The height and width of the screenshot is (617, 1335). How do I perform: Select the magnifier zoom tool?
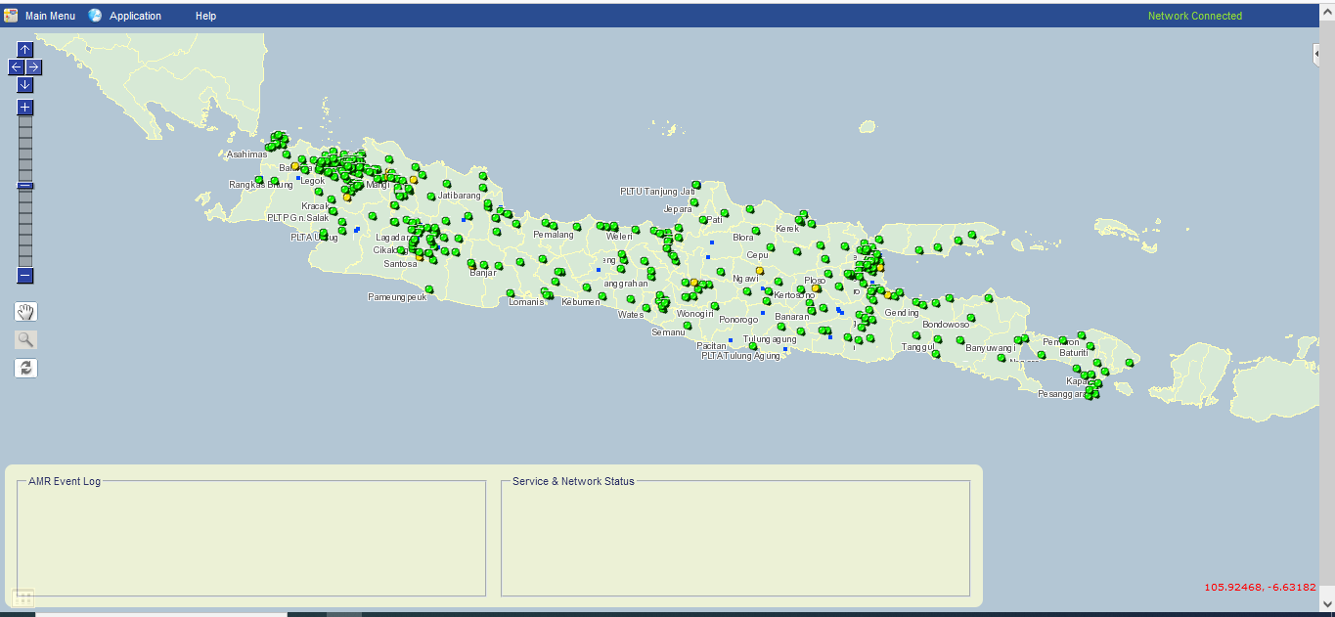tap(25, 339)
